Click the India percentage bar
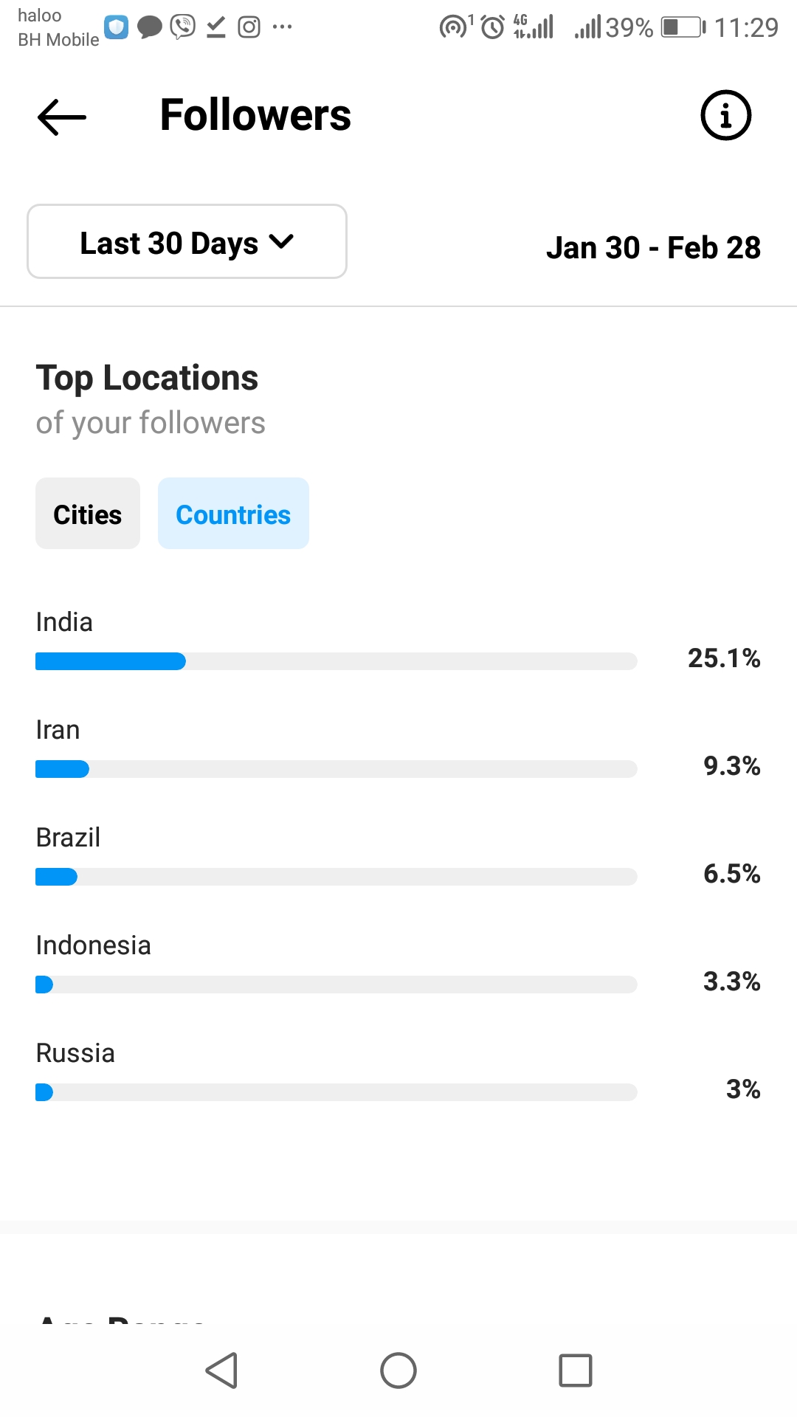 click(337, 661)
